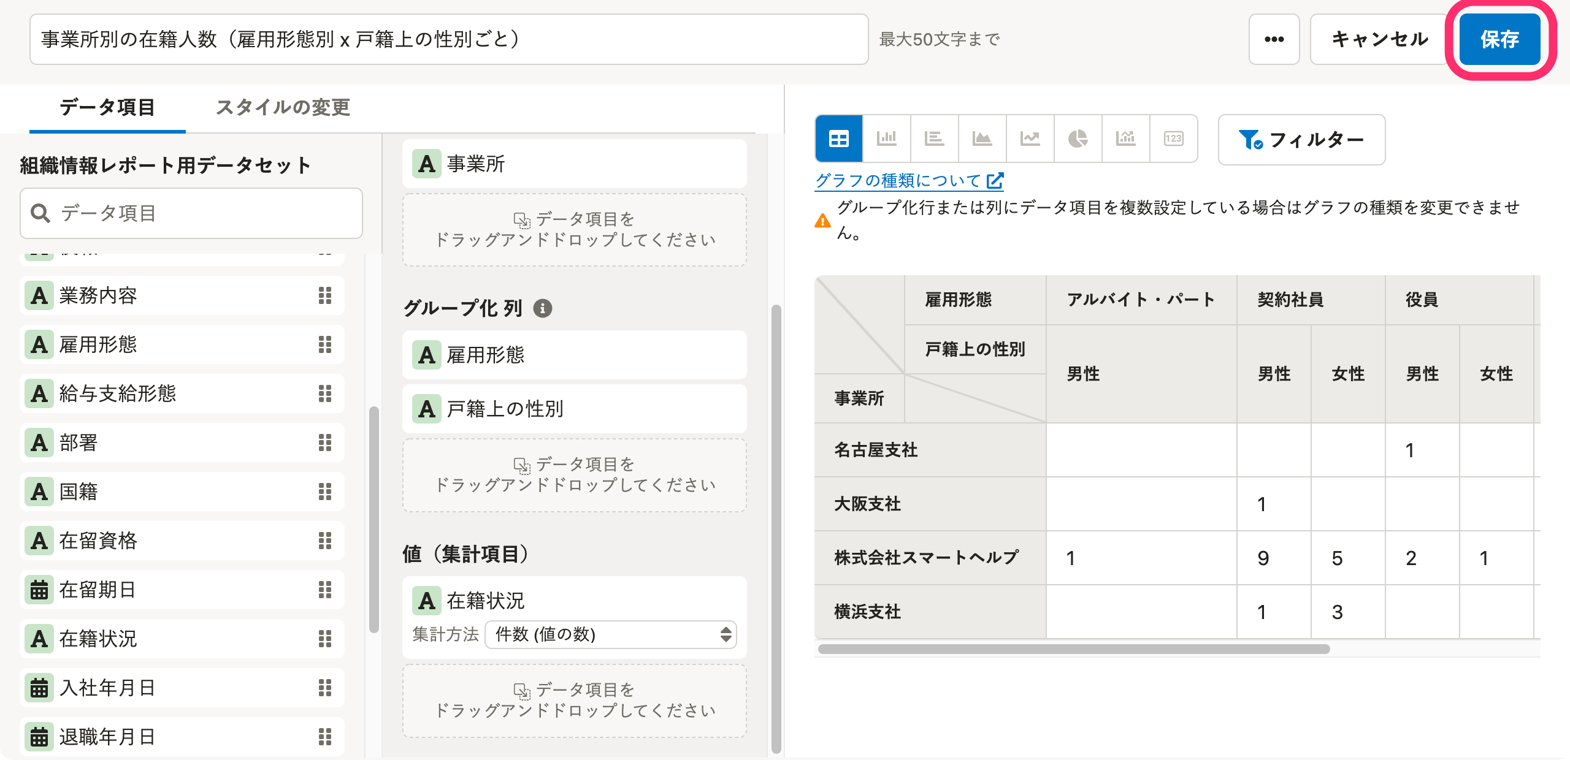
Task: Click the 横浜支社 row header
Action: coord(930,612)
